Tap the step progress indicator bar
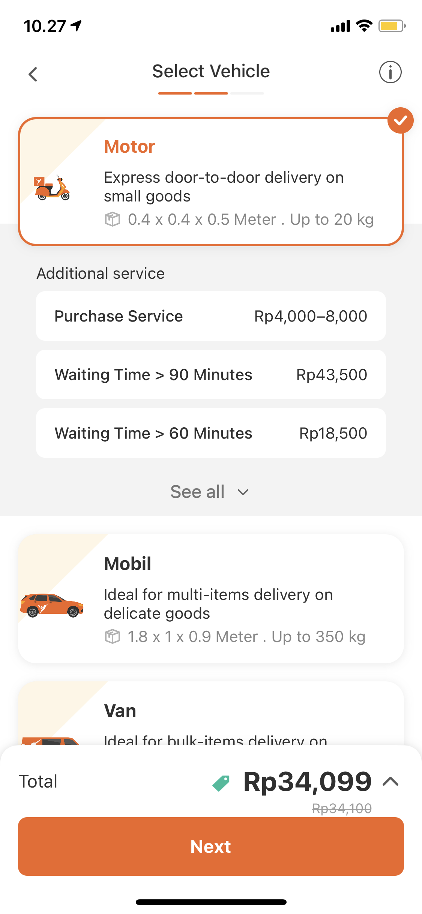The image size is (422, 914). pyautogui.click(x=211, y=93)
